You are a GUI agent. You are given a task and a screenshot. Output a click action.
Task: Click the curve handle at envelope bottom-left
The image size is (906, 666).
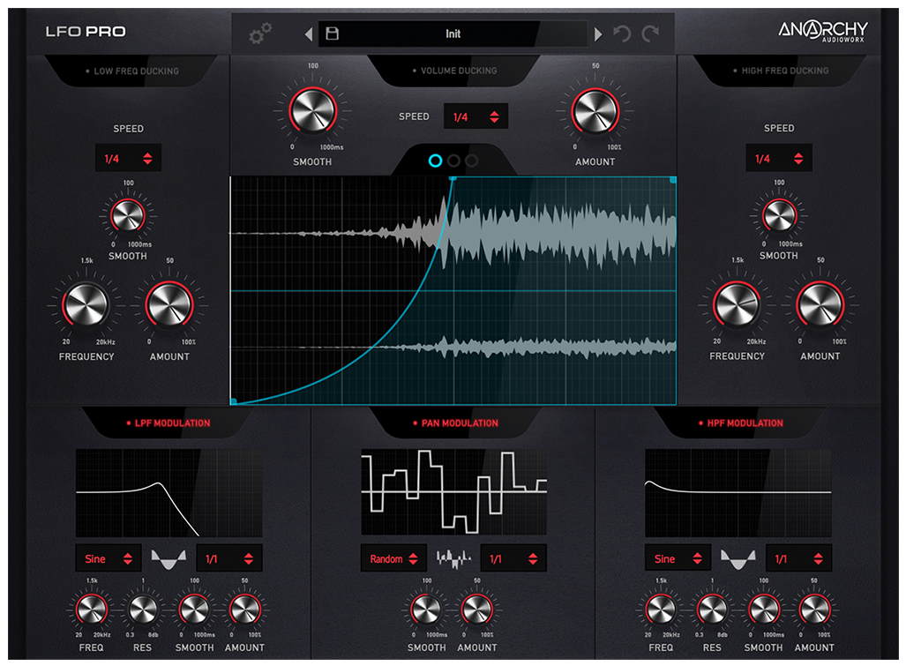click(234, 400)
